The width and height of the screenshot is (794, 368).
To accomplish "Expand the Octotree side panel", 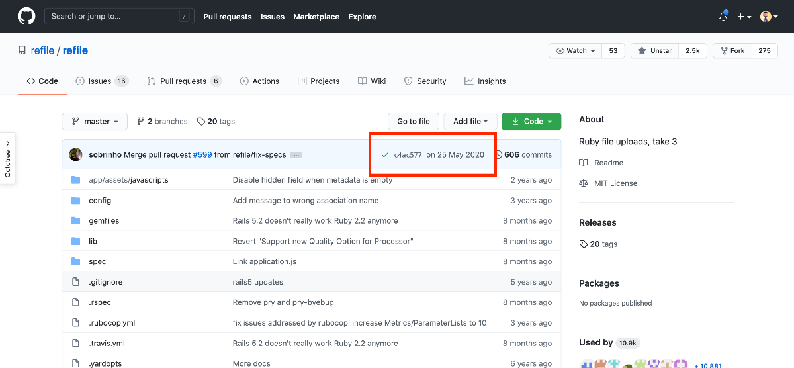I will click(7, 158).
